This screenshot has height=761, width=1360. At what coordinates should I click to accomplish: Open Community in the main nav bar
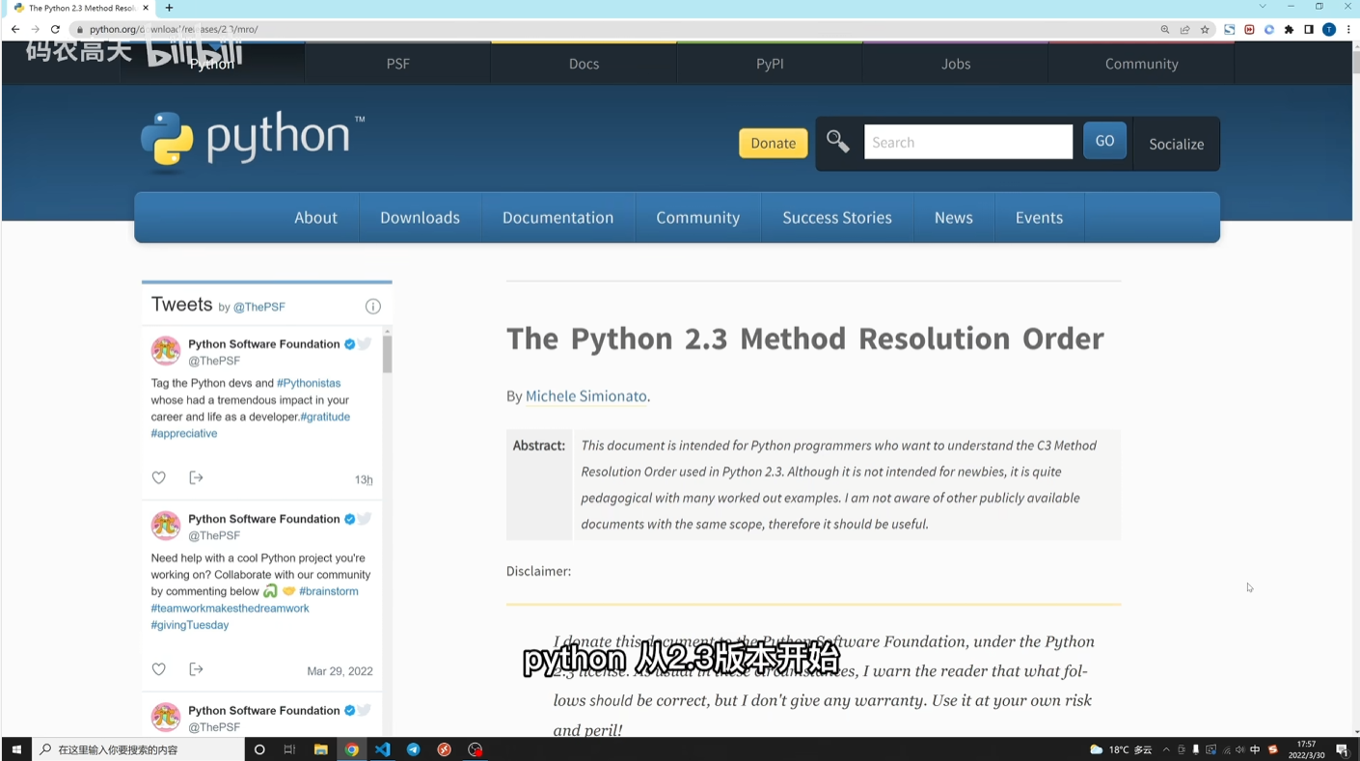(698, 217)
